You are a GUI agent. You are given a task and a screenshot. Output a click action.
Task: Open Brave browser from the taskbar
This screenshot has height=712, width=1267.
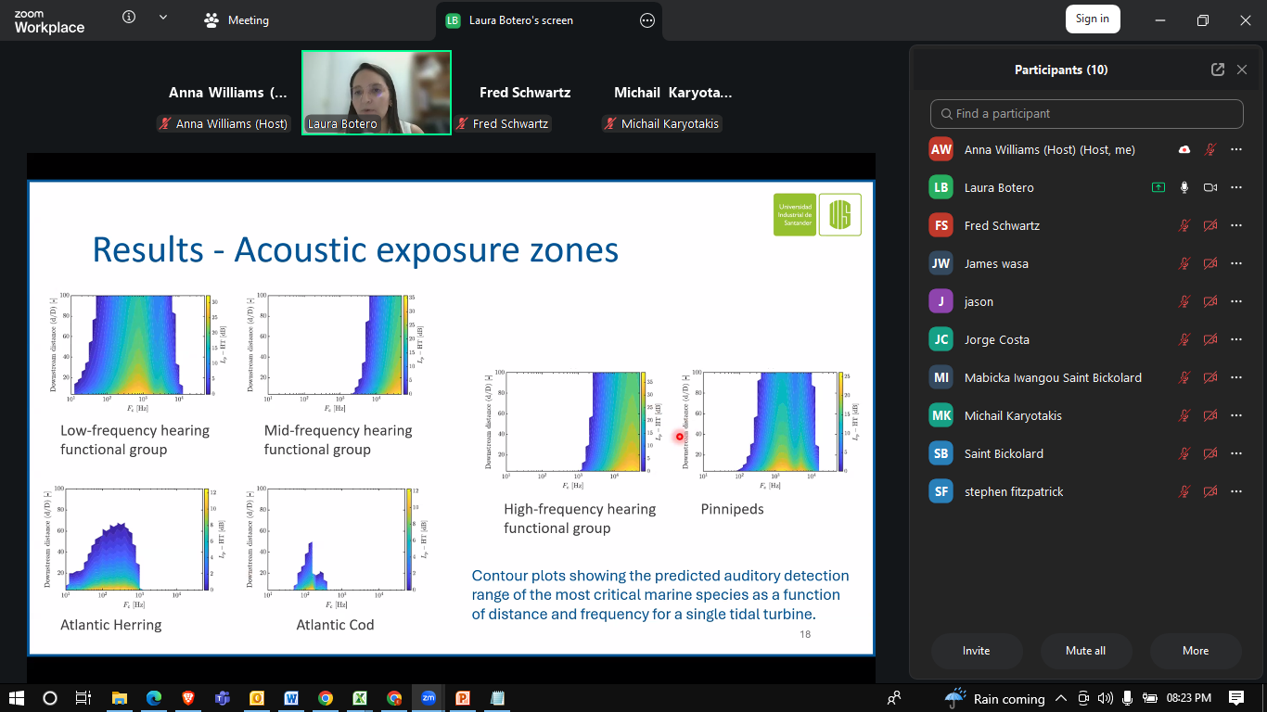188,698
